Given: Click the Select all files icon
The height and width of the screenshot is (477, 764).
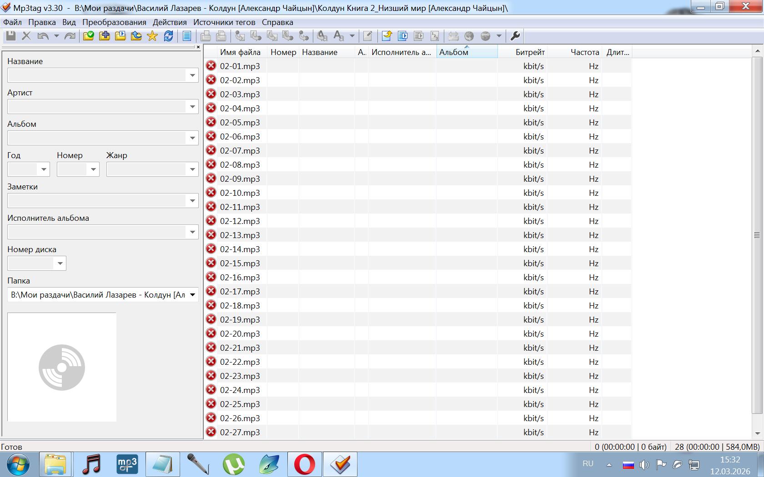Looking at the screenshot, I should pyautogui.click(x=187, y=36).
